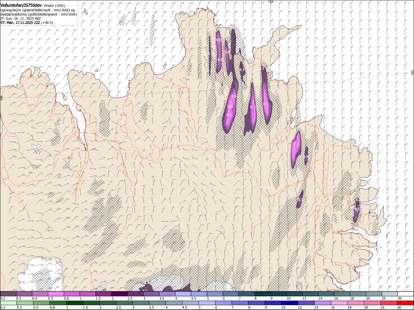Select upper-row swatch starting at 12

310,294
